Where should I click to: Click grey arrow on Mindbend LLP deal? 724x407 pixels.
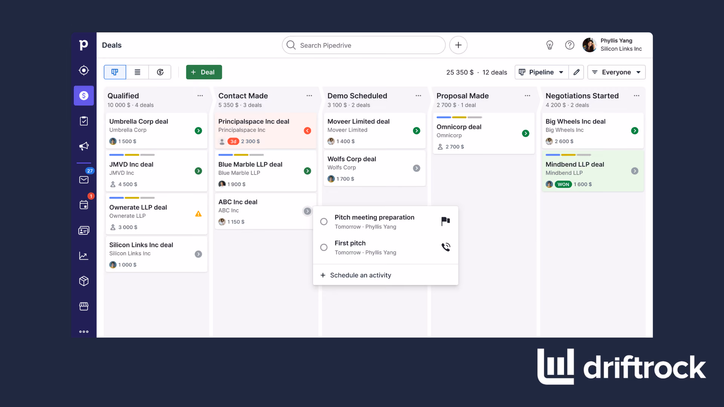pyautogui.click(x=635, y=171)
